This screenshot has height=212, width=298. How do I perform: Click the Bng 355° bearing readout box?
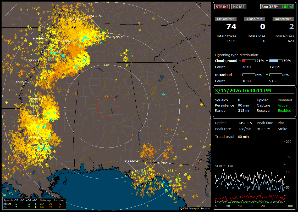point(277,7)
